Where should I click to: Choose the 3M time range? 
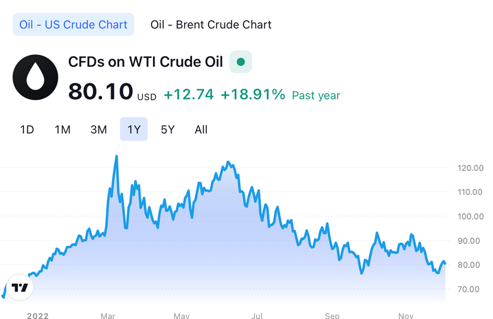click(x=98, y=129)
